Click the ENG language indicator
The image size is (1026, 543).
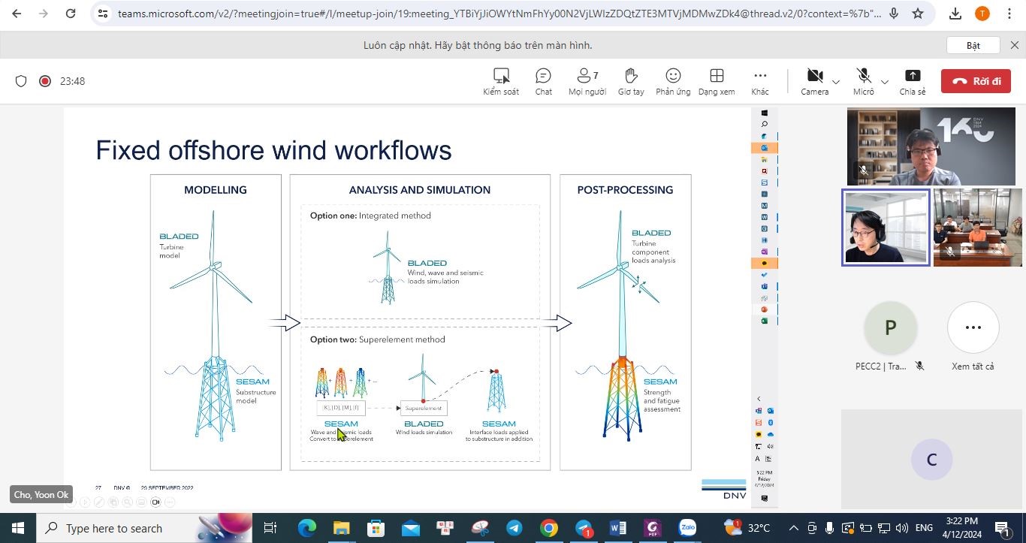pos(923,528)
